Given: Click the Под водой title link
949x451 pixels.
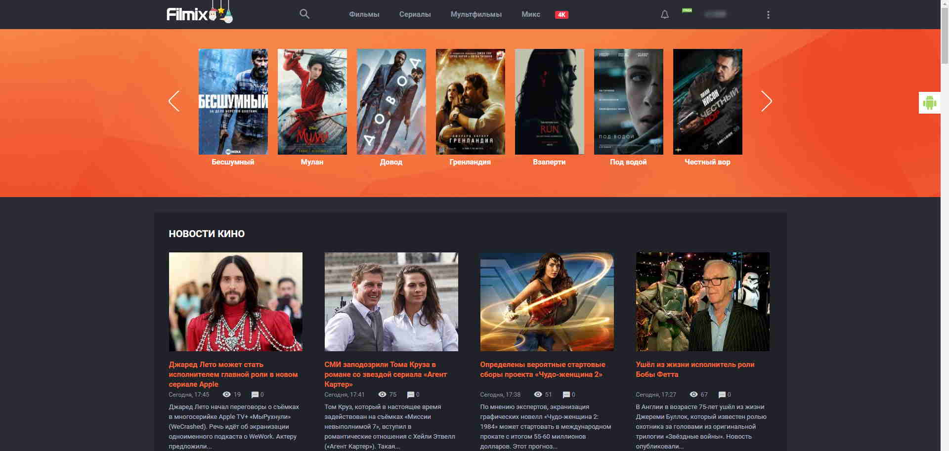Looking at the screenshot, I should click(x=628, y=162).
